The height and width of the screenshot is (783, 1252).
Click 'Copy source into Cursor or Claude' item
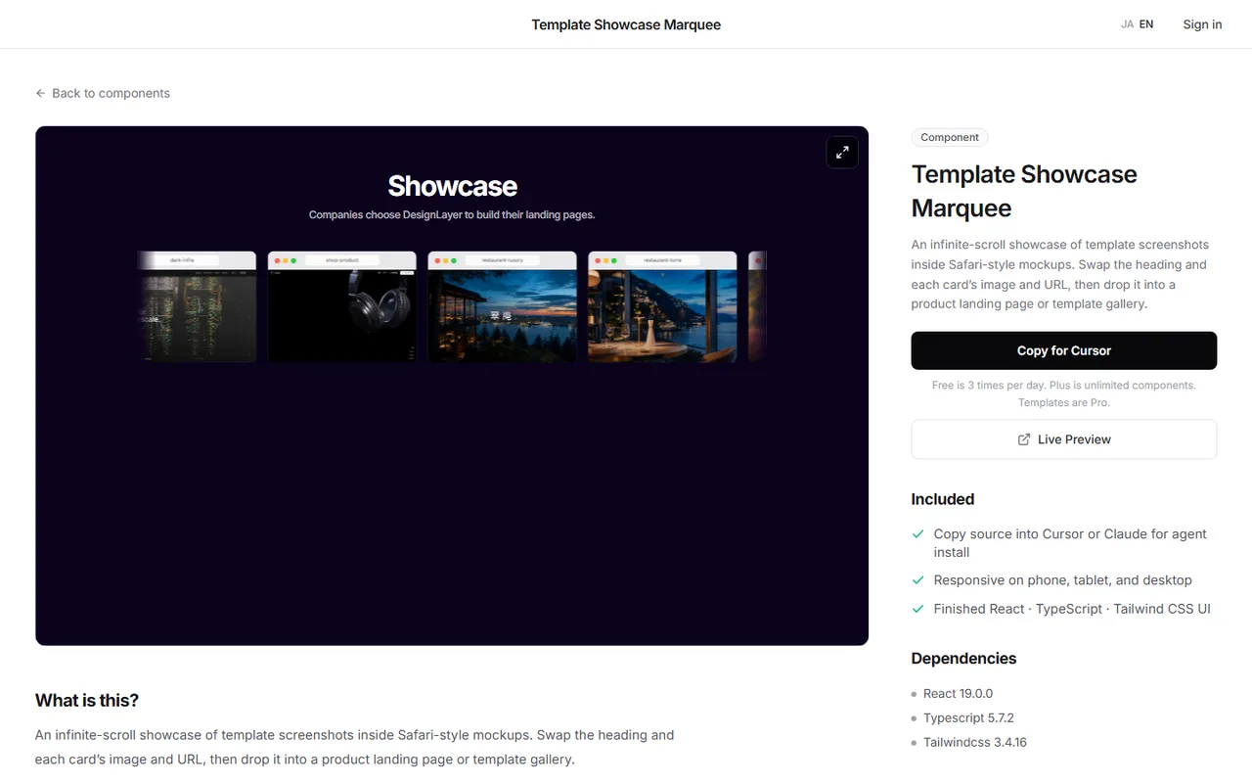(x=1070, y=543)
